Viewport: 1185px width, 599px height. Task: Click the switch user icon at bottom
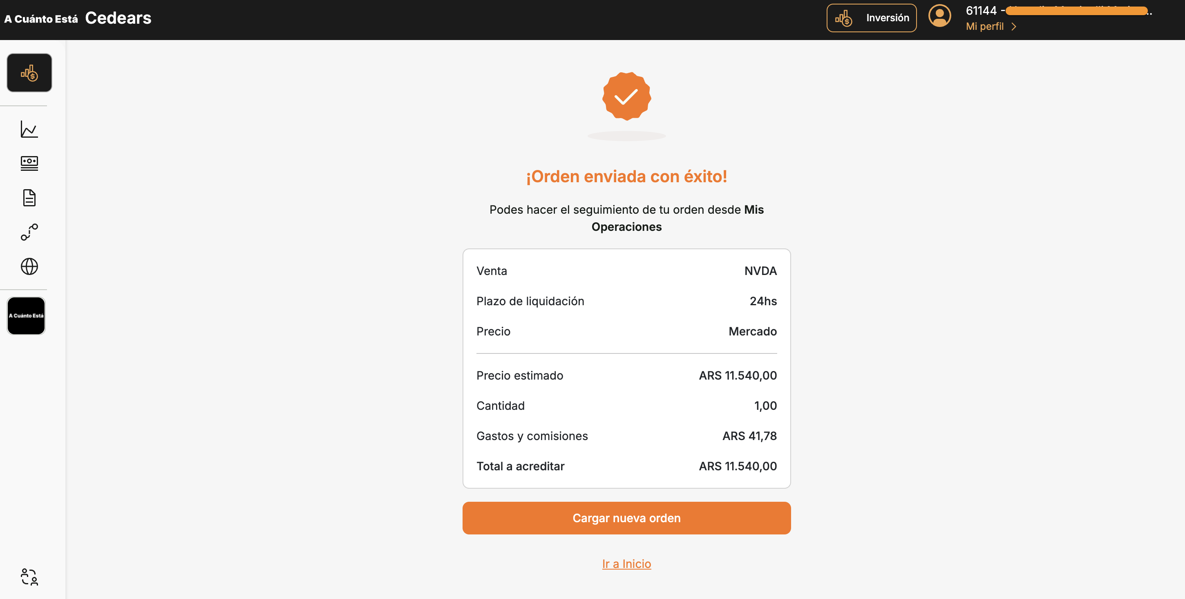[x=29, y=577]
